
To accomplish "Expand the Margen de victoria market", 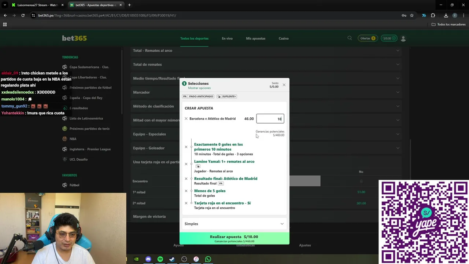I will [x=266, y=217].
